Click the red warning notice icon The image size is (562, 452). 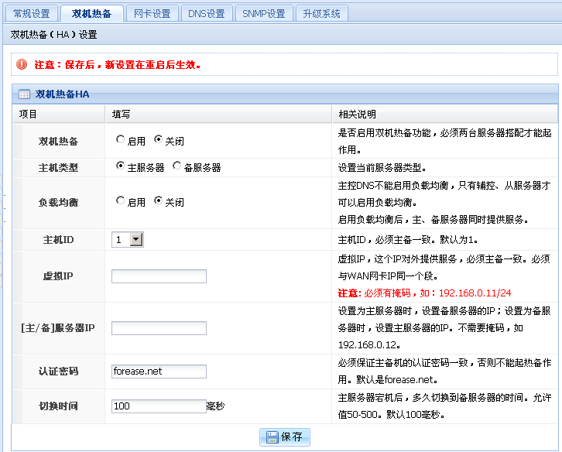(22, 64)
